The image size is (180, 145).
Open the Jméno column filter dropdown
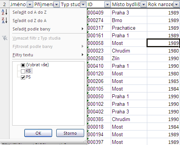coord(30,5)
